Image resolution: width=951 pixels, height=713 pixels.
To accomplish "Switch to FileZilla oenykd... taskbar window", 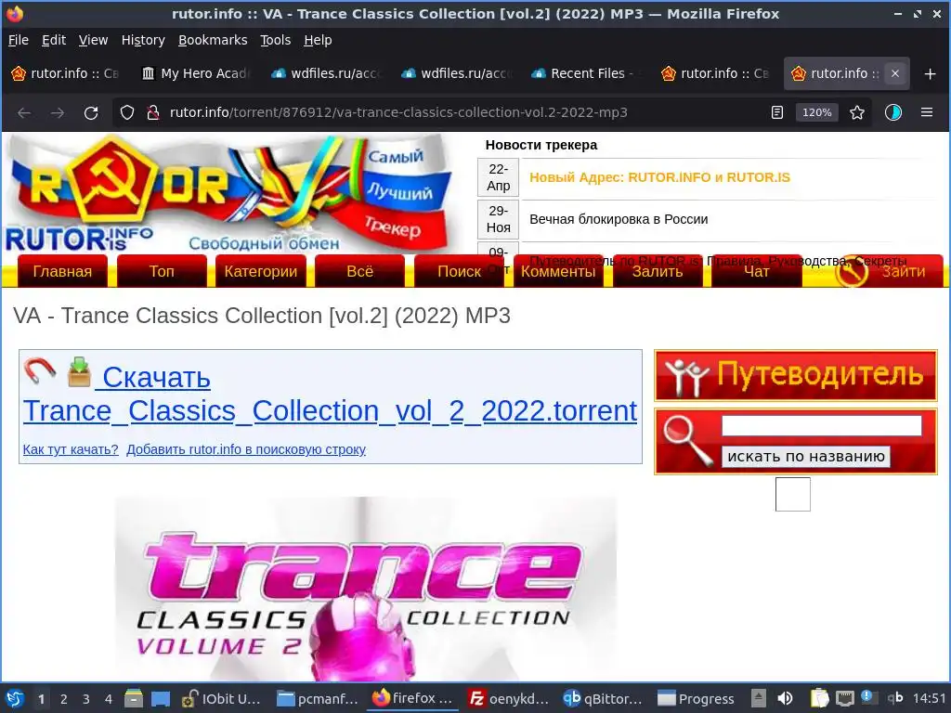I will (x=508, y=699).
